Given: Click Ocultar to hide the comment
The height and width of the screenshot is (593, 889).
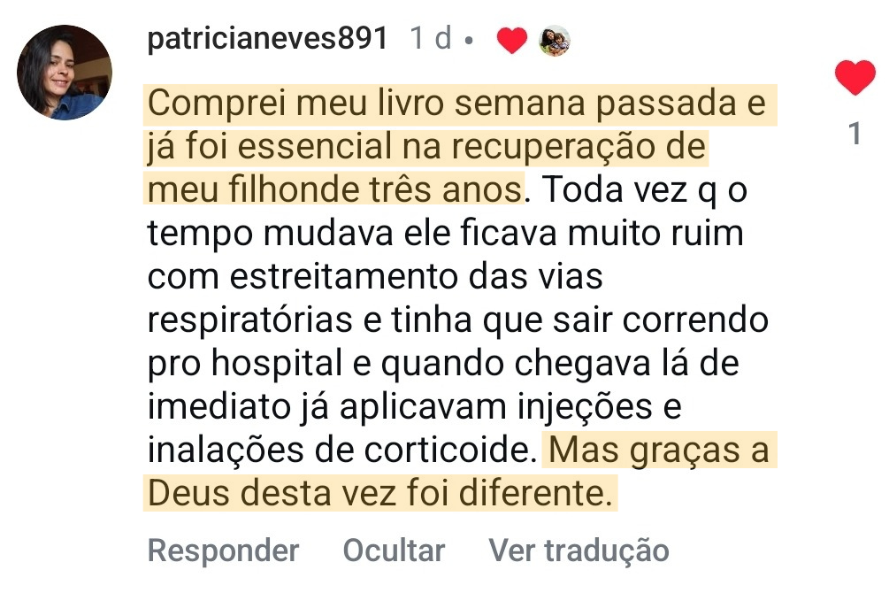Looking at the screenshot, I should 394,550.
